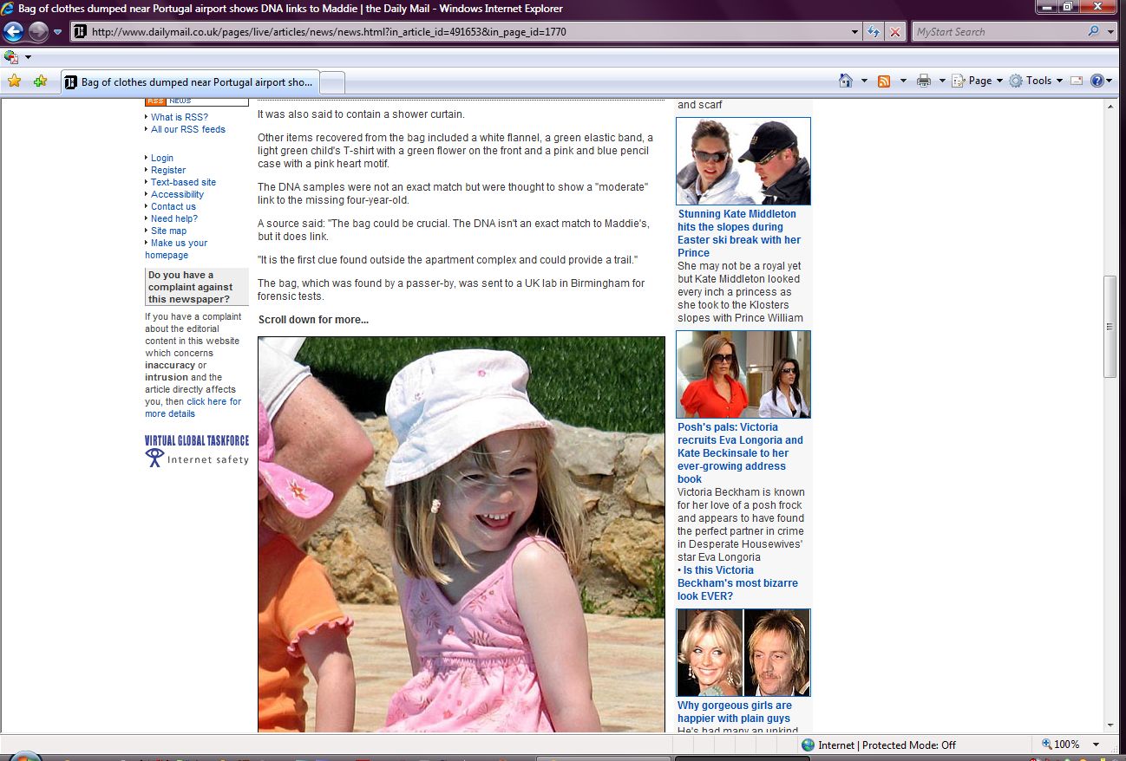Click the Add to Favorites icon
The height and width of the screenshot is (761, 1126).
pyautogui.click(x=40, y=81)
